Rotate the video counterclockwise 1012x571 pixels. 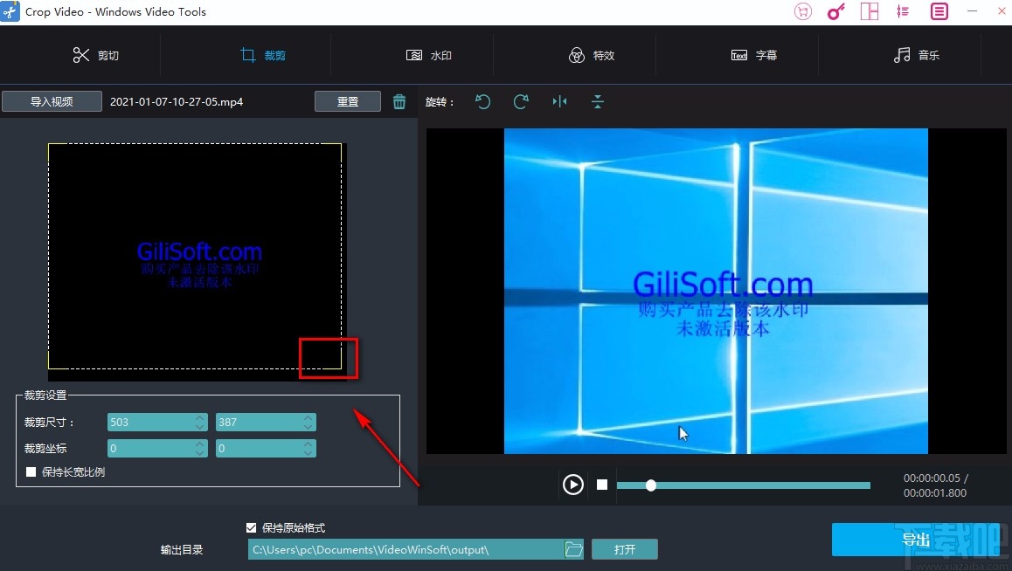click(482, 102)
